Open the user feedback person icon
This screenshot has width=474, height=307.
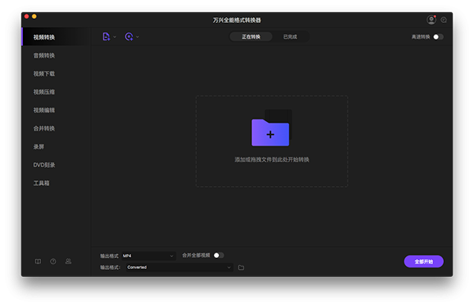[x=68, y=261]
